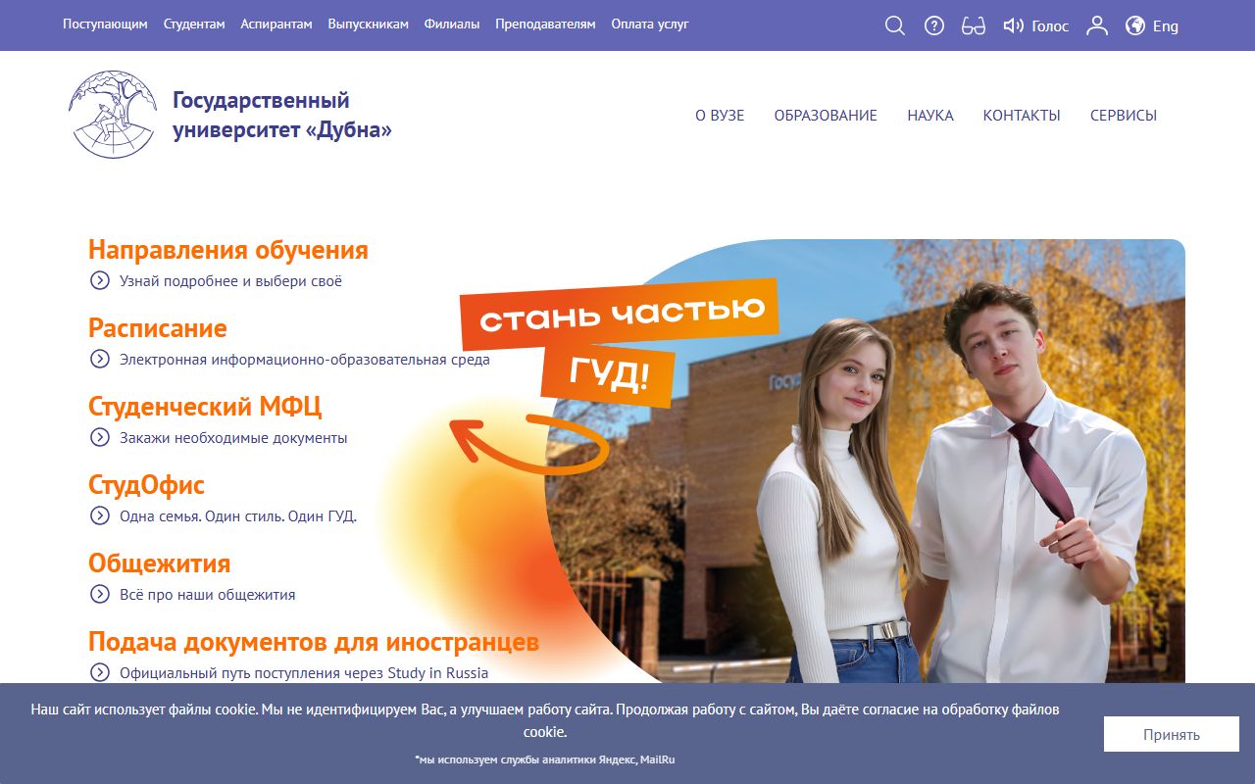
Task: Open the Студентам top menu item
Action: click(194, 24)
